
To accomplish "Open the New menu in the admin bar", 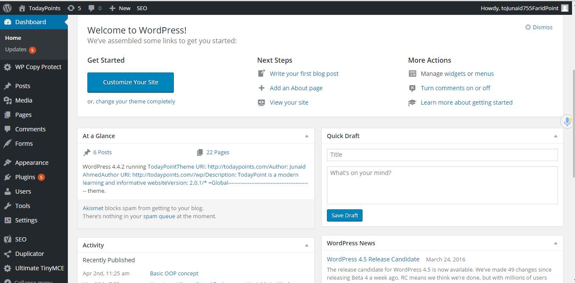I will click(119, 8).
